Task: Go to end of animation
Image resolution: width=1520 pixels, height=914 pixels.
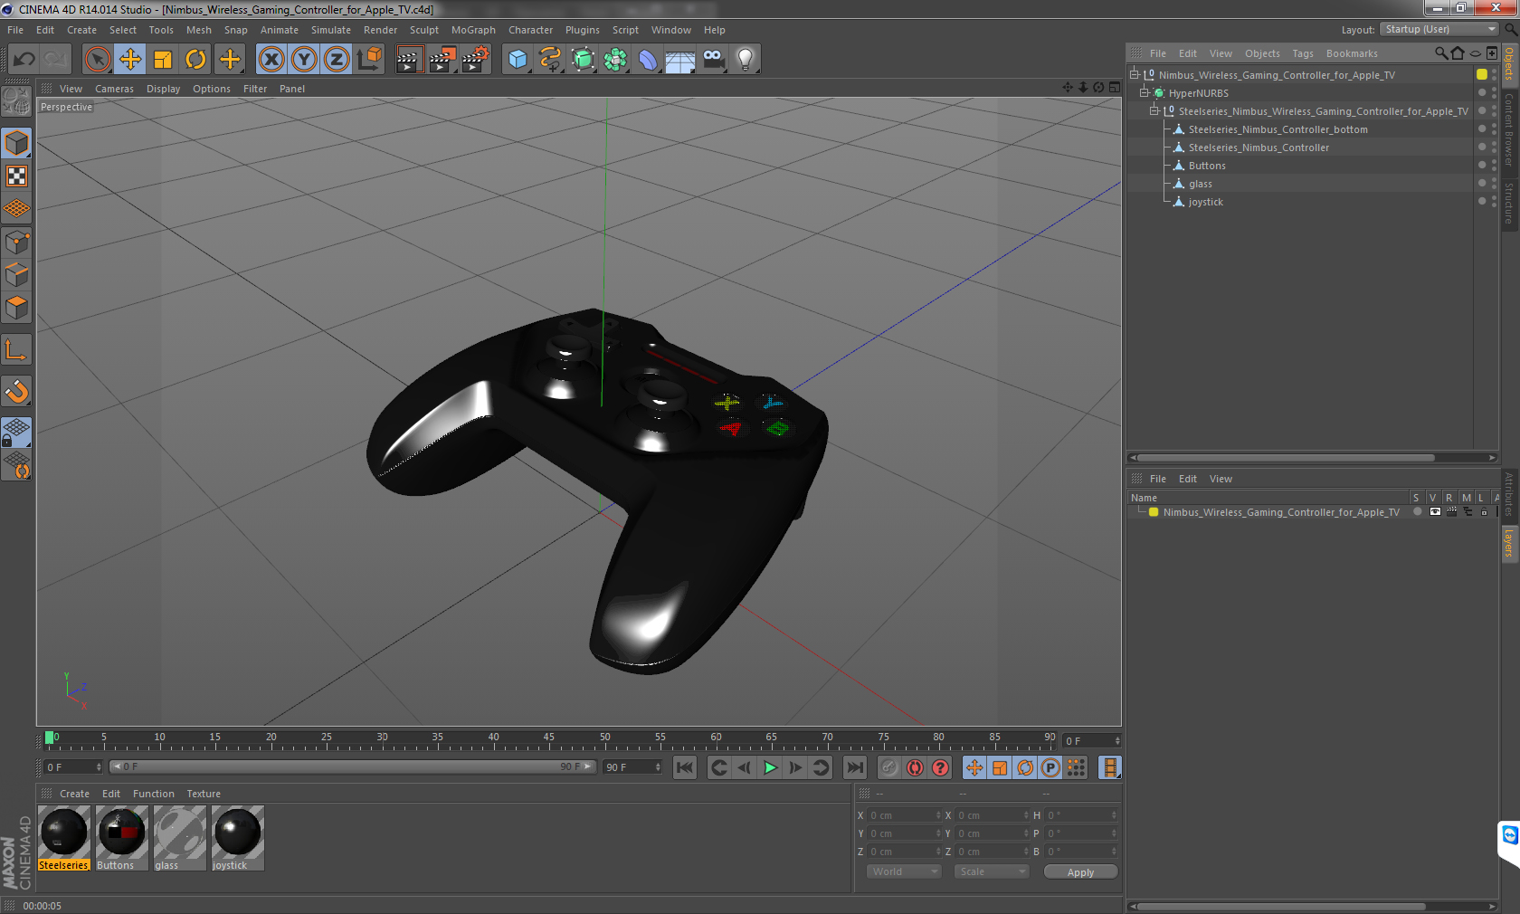Action: [854, 767]
